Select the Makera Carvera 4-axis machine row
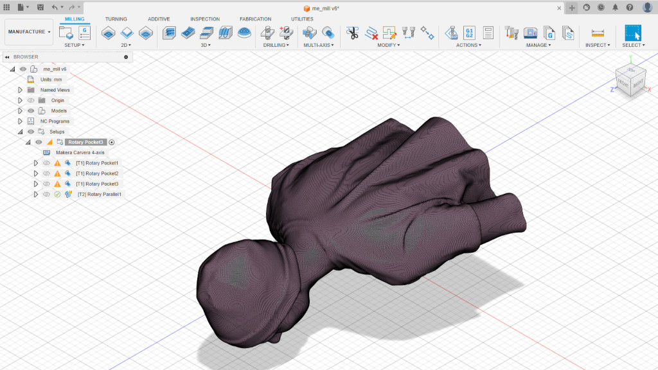The image size is (658, 370). (x=80, y=153)
